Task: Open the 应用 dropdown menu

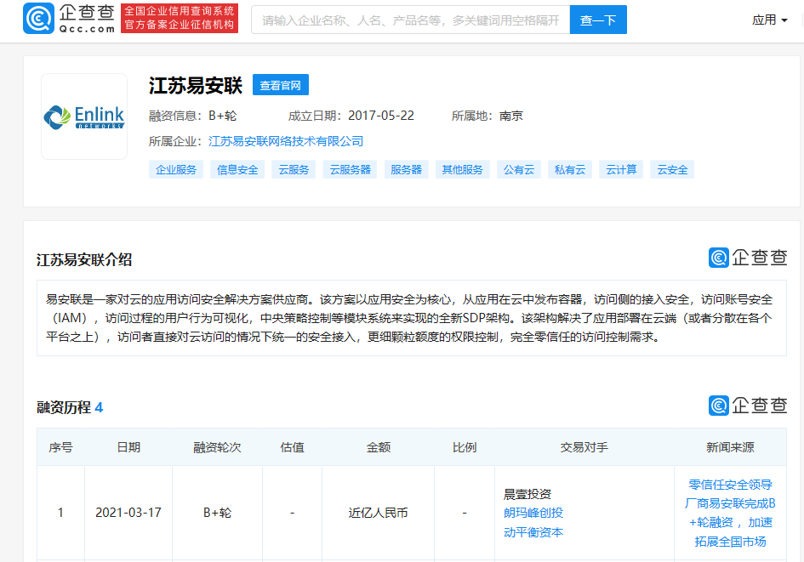Action: tap(769, 20)
